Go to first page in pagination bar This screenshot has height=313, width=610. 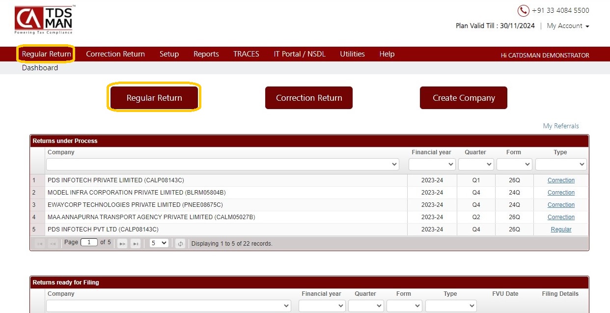tap(40, 243)
